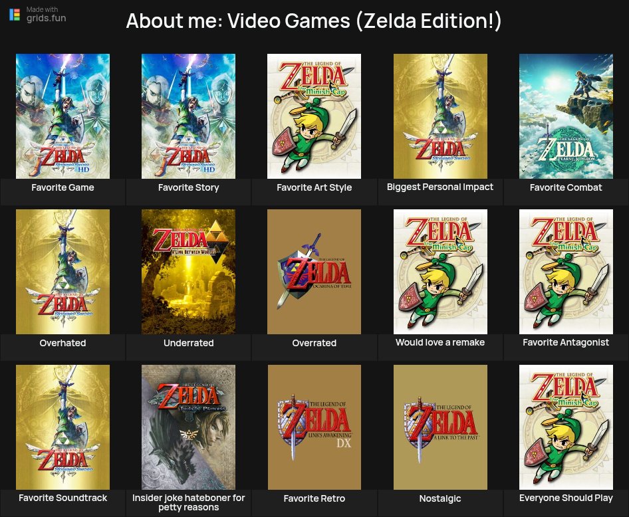This screenshot has height=517, width=629.
Task: Select the Twilight Princess cover thumbnail
Action: click(189, 427)
